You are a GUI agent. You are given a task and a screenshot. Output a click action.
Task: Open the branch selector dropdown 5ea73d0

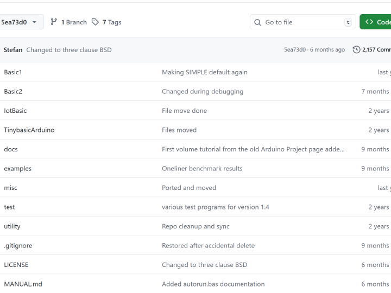tap(20, 22)
